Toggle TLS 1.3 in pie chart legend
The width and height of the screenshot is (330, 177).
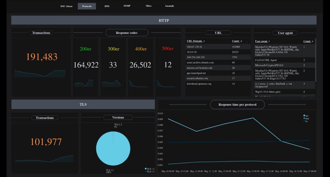tap(150, 172)
